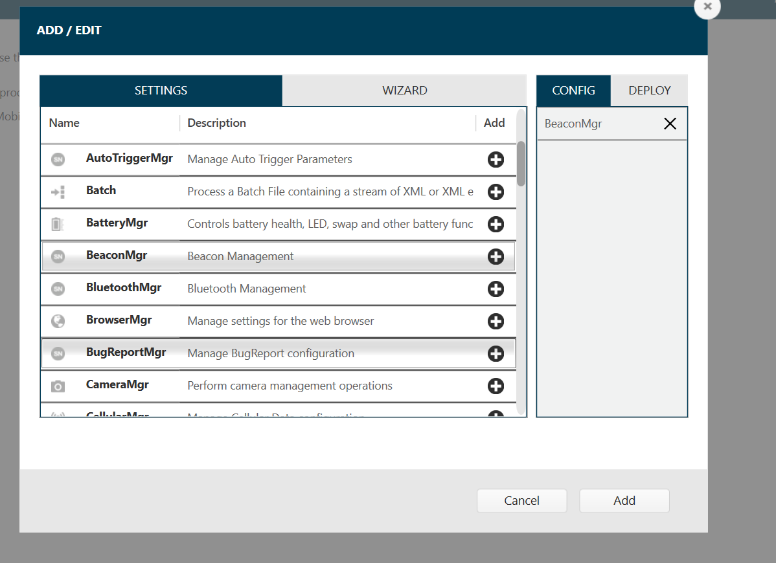
Task: Click the globe icon beside BrowserMgr
Action: (x=58, y=321)
